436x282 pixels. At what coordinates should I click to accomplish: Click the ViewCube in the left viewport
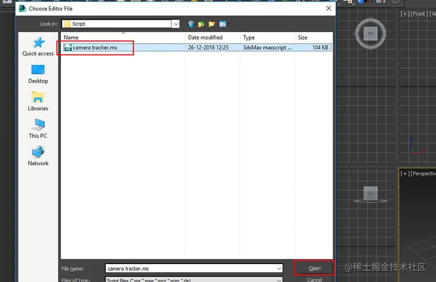[x=370, y=193]
